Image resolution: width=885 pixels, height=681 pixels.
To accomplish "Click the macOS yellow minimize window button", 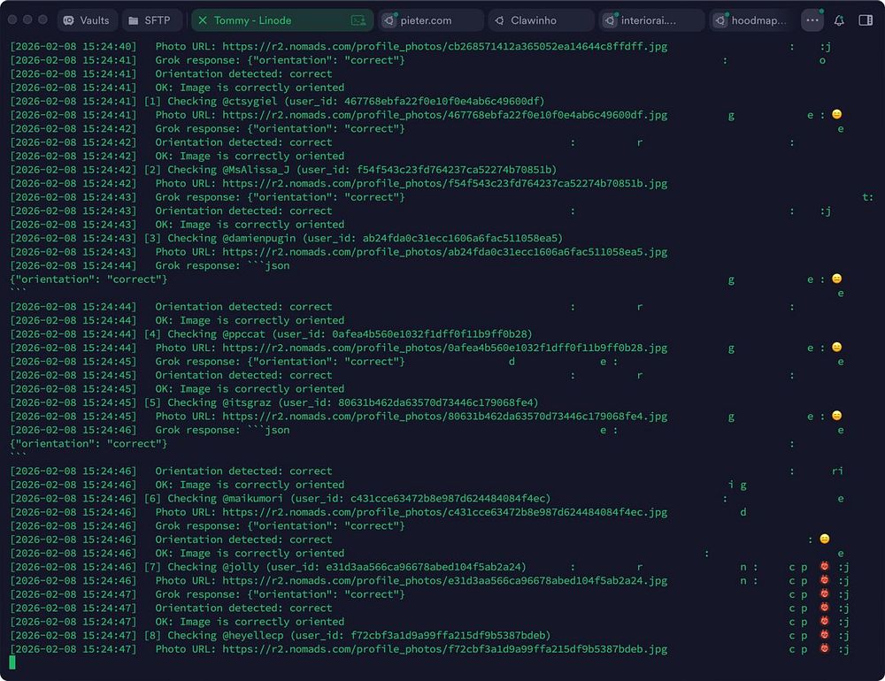I will click(x=27, y=19).
